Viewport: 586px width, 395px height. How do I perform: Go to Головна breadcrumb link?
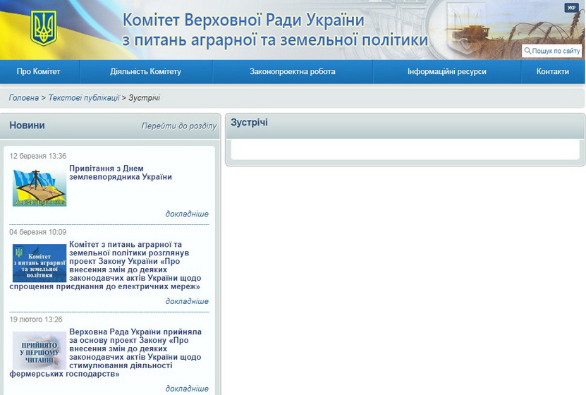pyautogui.click(x=23, y=98)
